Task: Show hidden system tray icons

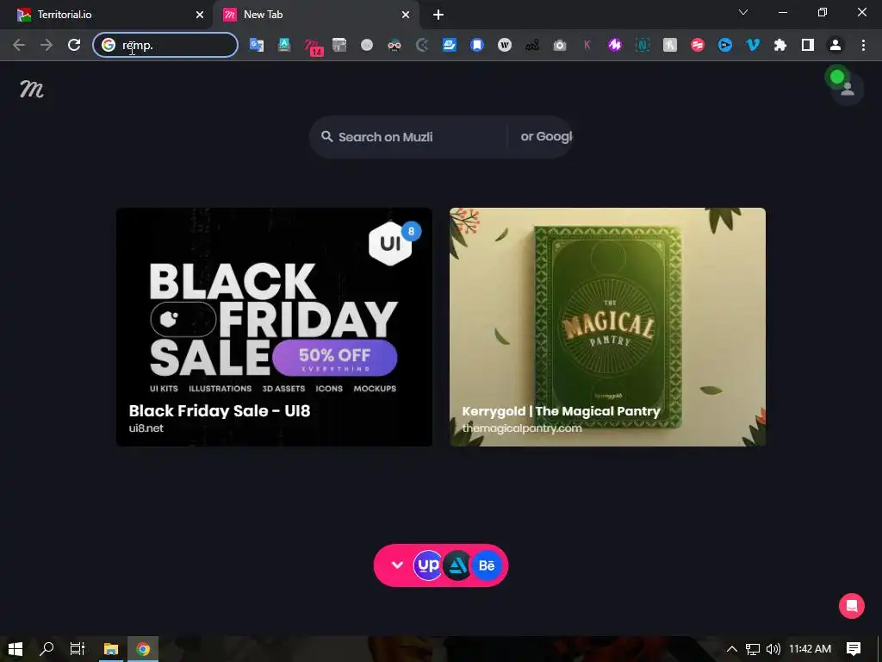Action: click(x=732, y=649)
